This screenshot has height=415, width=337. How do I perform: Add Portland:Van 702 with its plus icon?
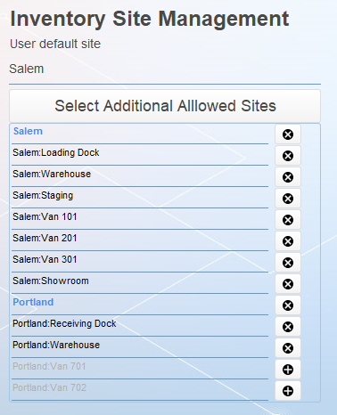click(x=288, y=391)
